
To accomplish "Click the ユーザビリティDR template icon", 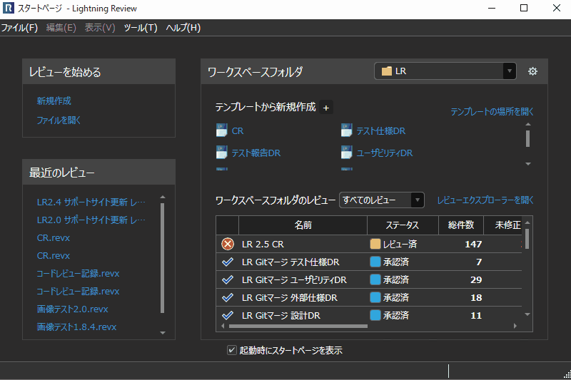I will [x=346, y=153].
